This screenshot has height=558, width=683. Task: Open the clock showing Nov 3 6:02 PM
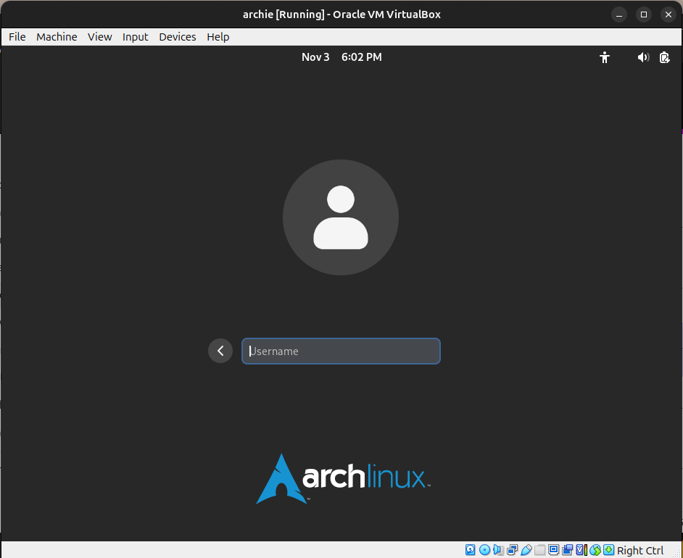coord(341,57)
